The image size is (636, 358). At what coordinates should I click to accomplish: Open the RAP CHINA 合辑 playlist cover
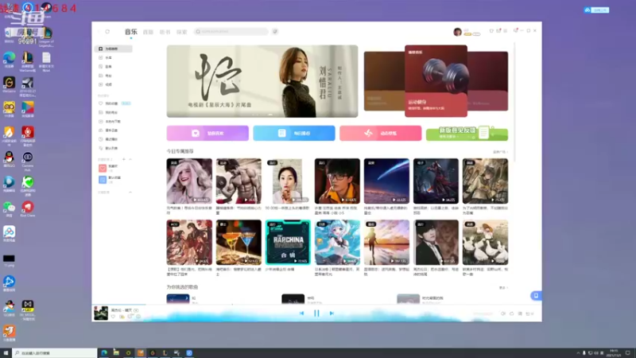click(288, 243)
